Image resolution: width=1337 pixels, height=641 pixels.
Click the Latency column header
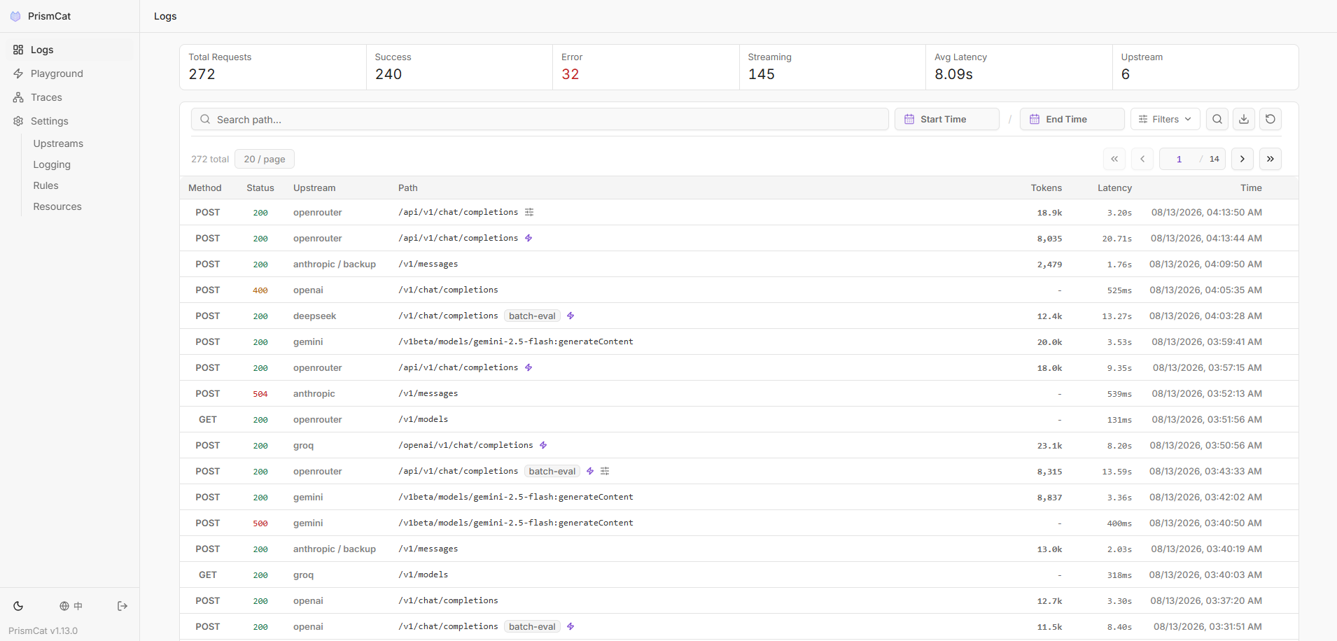click(1114, 188)
